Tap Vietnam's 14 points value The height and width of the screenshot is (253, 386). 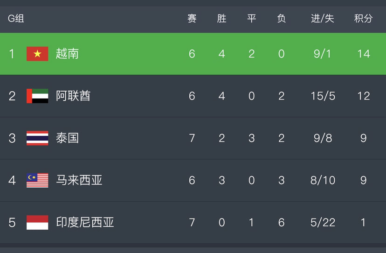(x=364, y=54)
